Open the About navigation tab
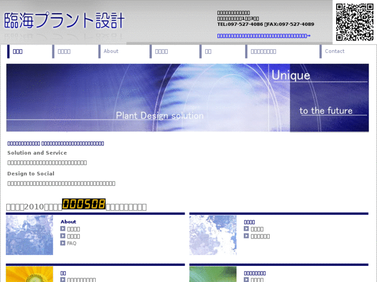 point(111,51)
